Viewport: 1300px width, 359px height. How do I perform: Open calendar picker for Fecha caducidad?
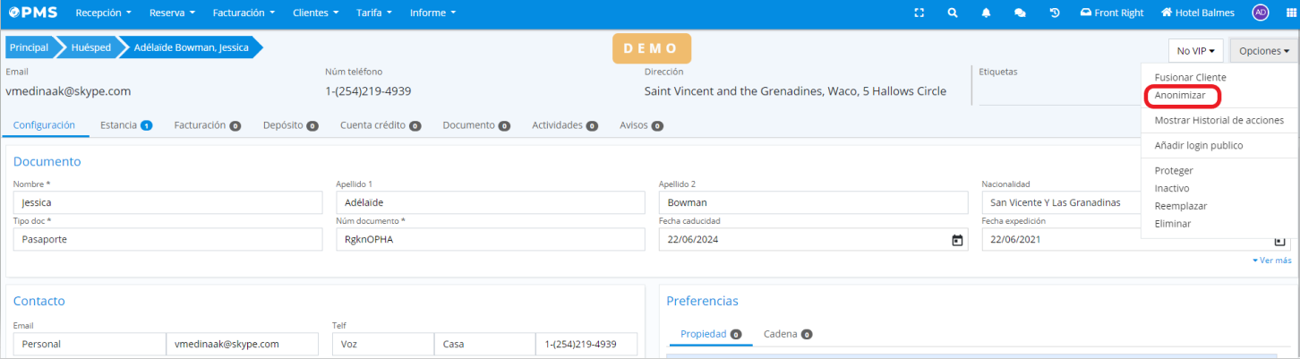coord(957,240)
